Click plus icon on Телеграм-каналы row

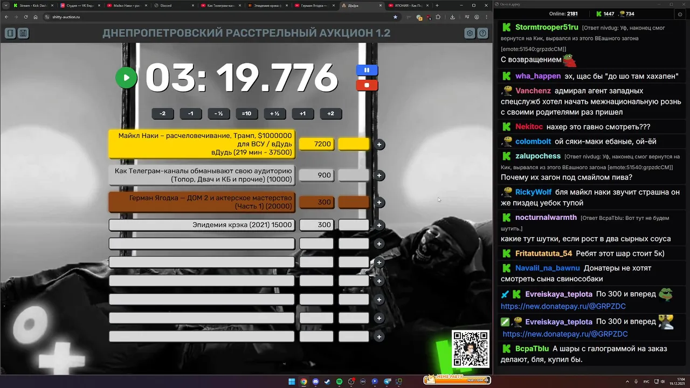(379, 175)
